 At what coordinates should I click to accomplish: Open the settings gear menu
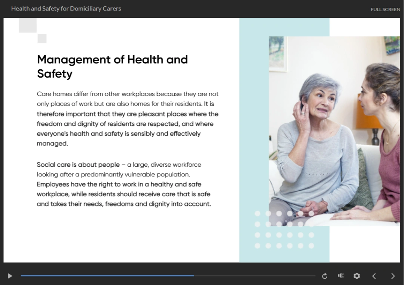pyautogui.click(x=357, y=276)
